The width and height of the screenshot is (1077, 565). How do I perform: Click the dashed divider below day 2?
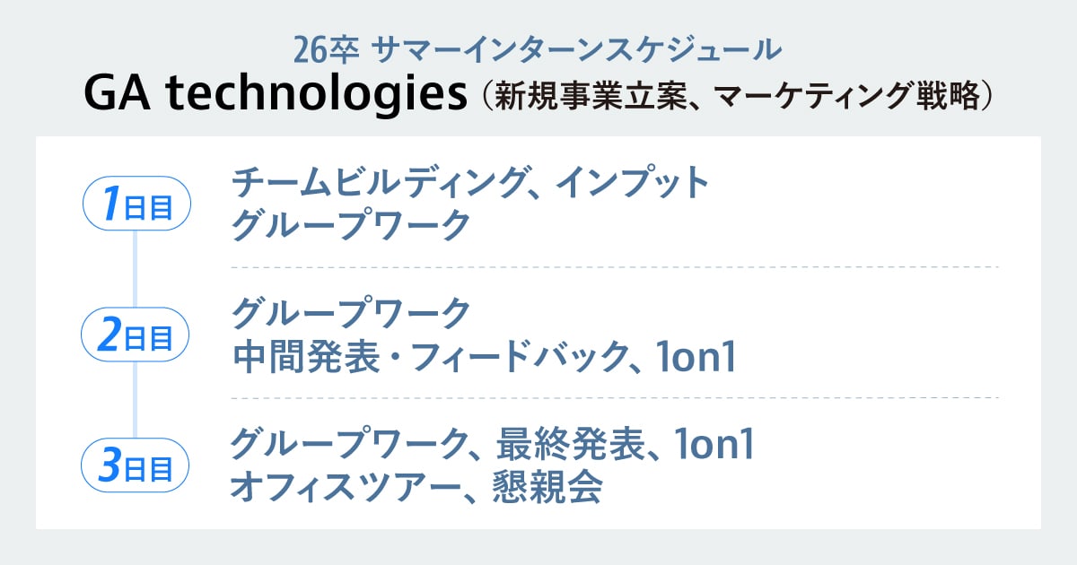pyautogui.click(x=615, y=397)
